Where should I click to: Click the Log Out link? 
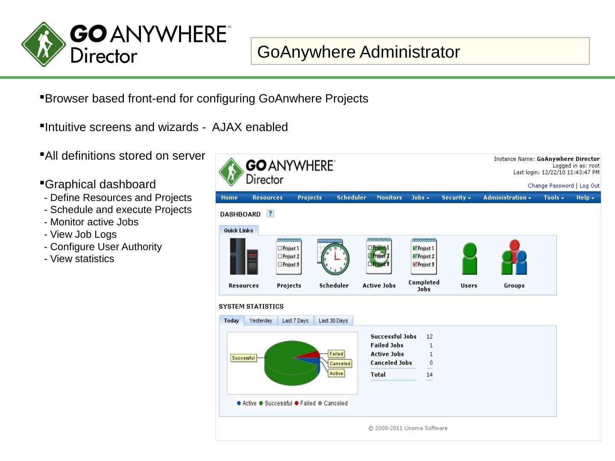[x=589, y=186]
